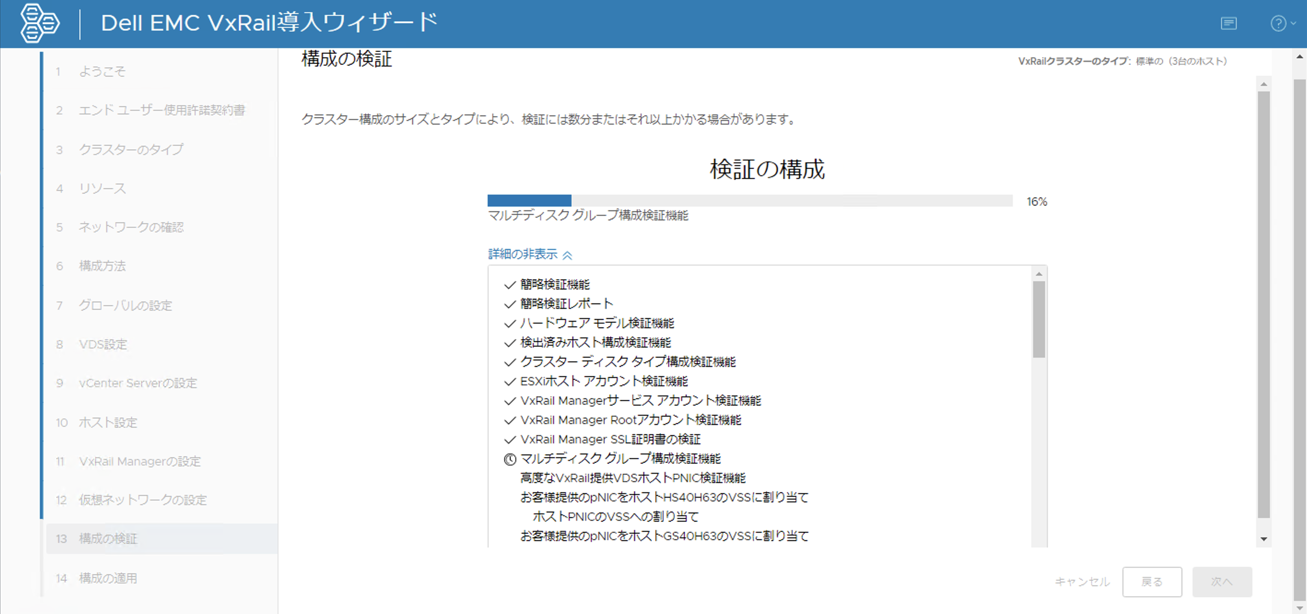Click checkmark icon next to 簡略検証レポート
Viewport: 1307px width, 614px height.
[x=509, y=304]
